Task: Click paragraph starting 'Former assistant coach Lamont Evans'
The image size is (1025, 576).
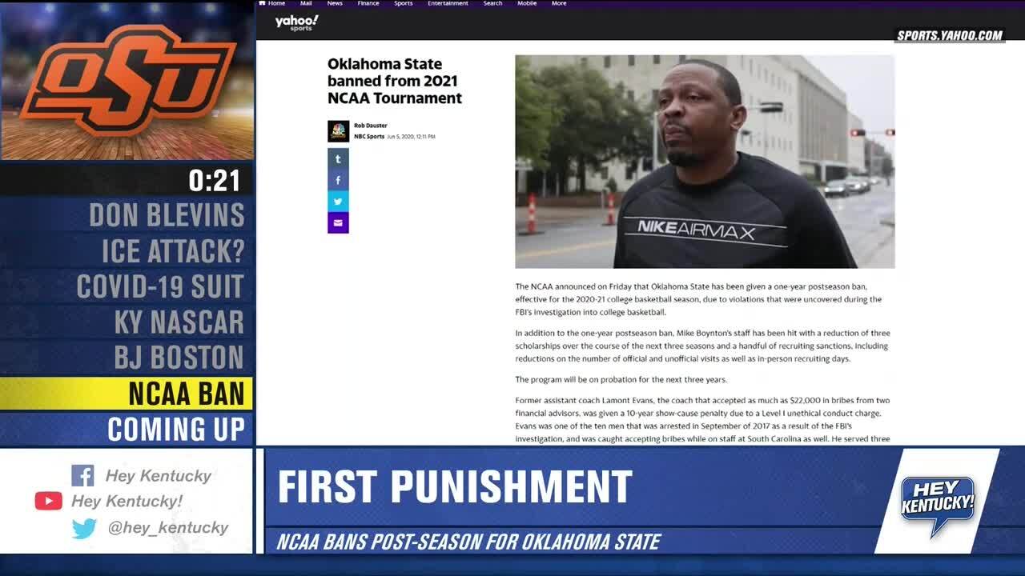Action: click(702, 420)
